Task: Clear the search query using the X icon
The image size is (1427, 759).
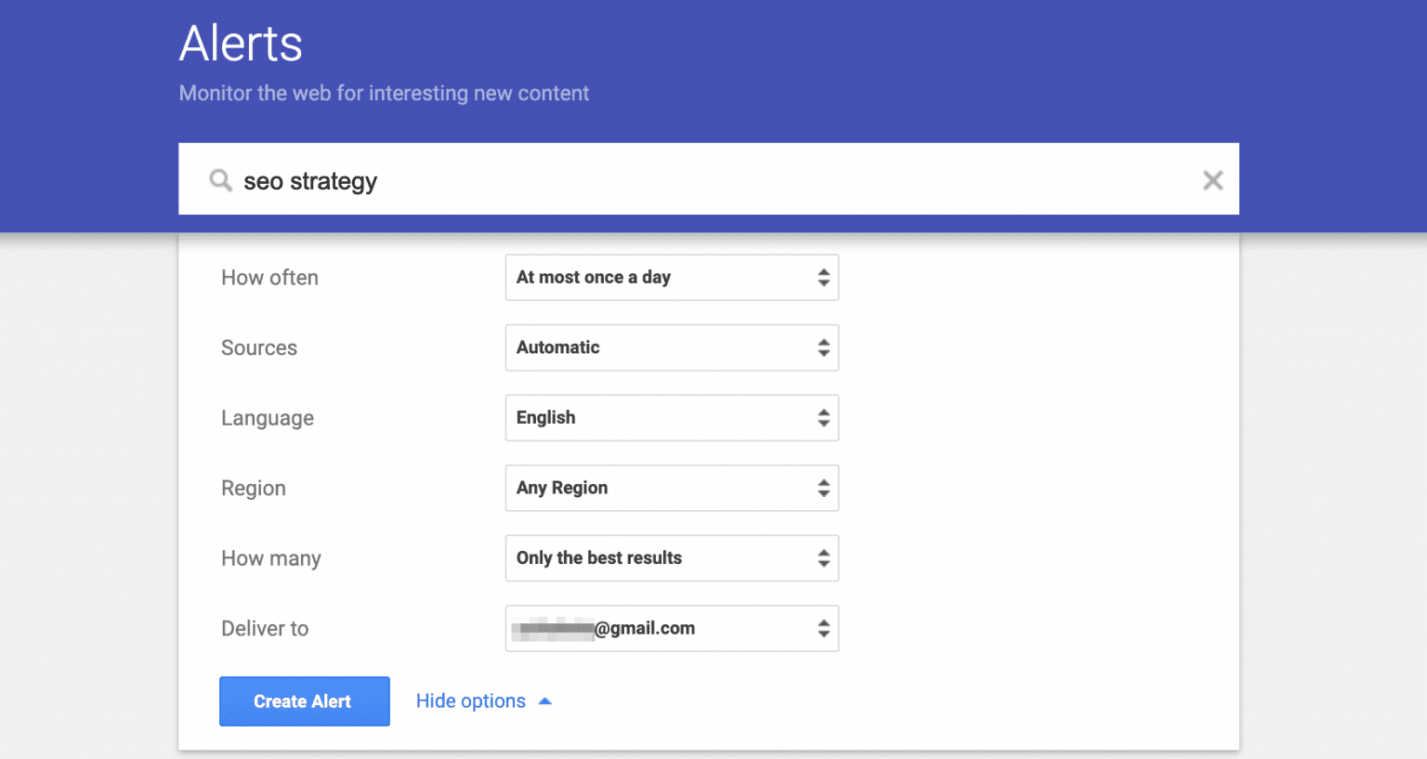Action: 1213,180
